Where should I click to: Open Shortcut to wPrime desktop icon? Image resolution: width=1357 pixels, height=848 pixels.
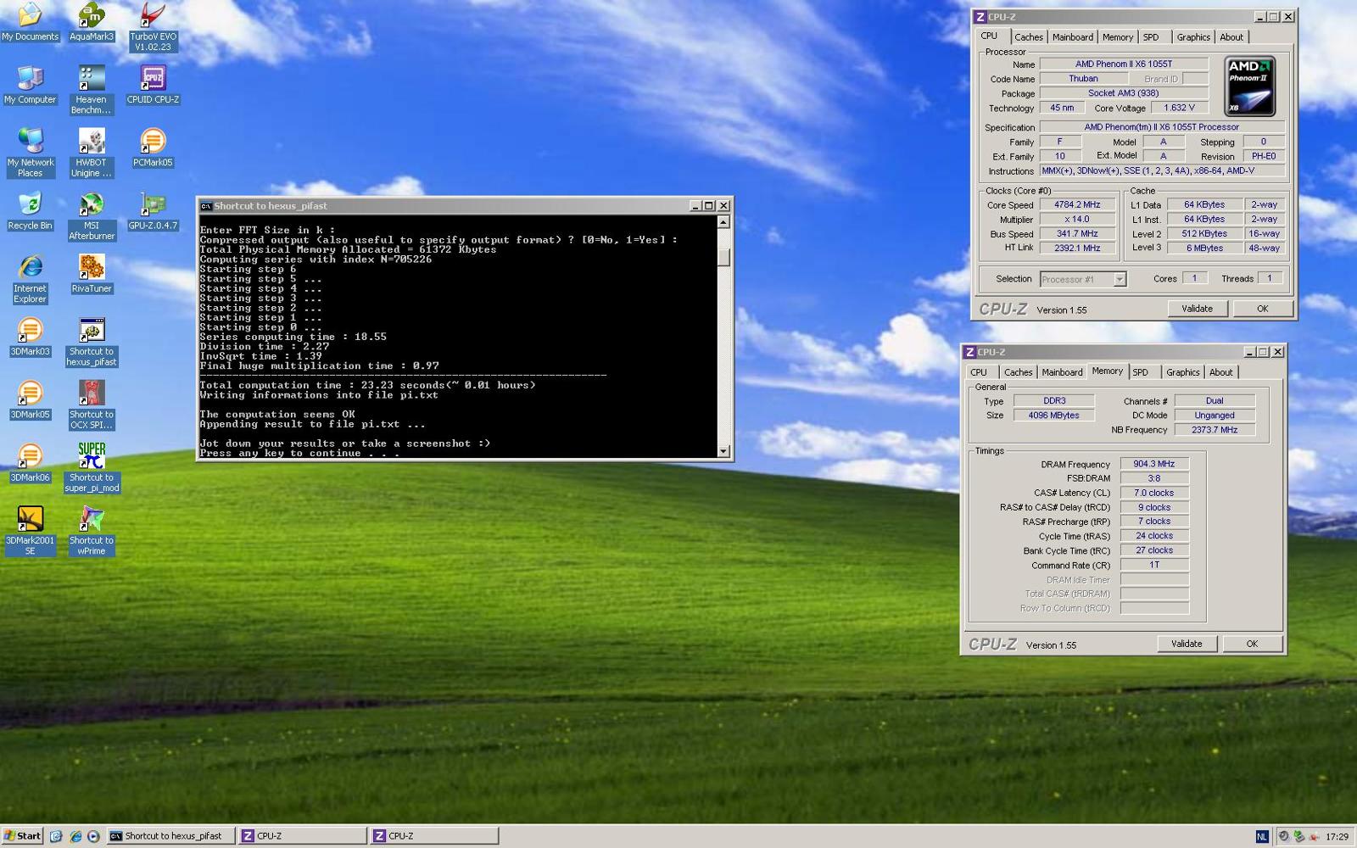point(91,531)
